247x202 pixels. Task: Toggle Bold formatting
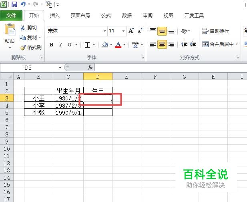pyautogui.click(x=51, y=45)
